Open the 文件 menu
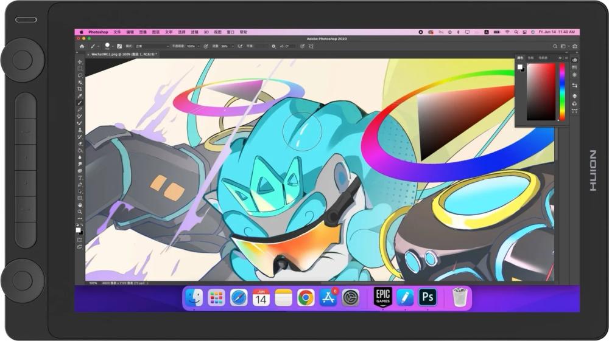The width and height of the screenshot is (609, 341). click(x=118, y=32)
